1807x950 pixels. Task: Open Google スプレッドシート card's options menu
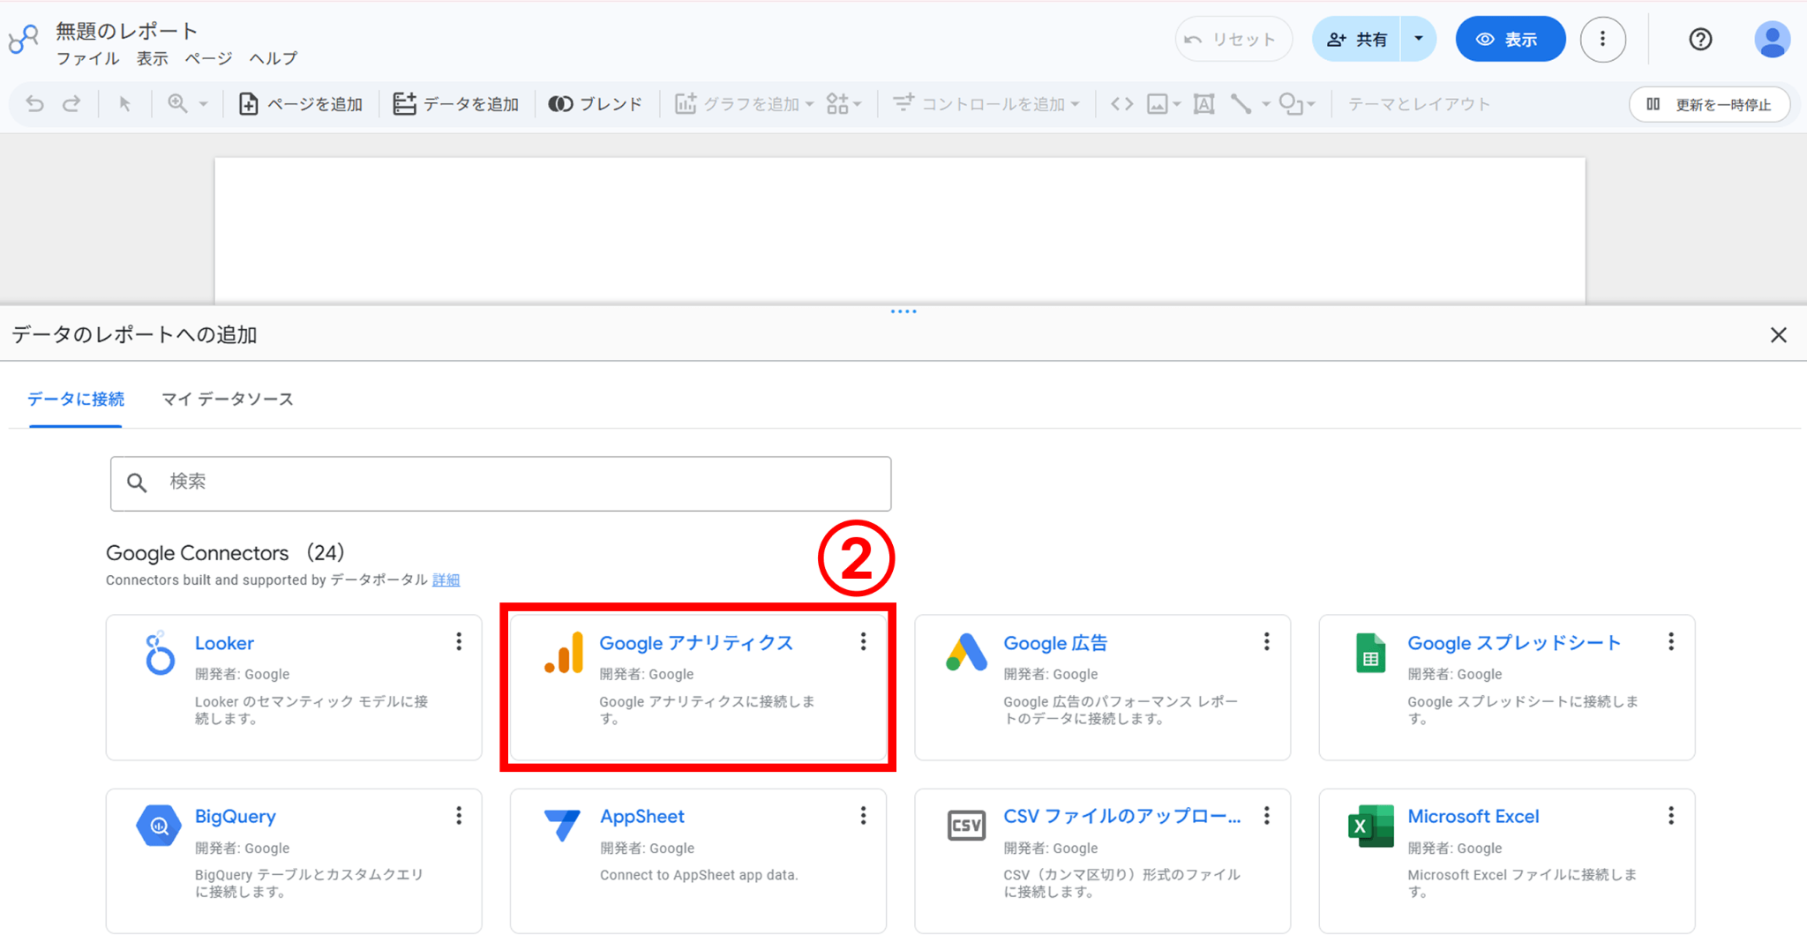(1671, 642)
